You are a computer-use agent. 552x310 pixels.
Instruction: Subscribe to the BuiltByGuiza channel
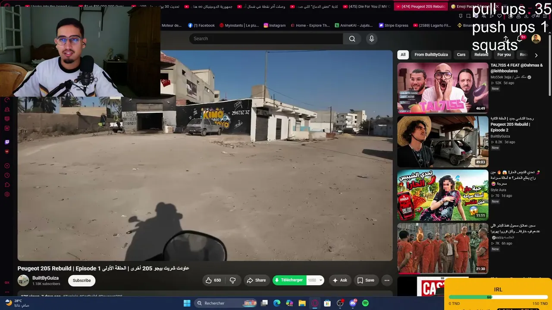(82, 280)
